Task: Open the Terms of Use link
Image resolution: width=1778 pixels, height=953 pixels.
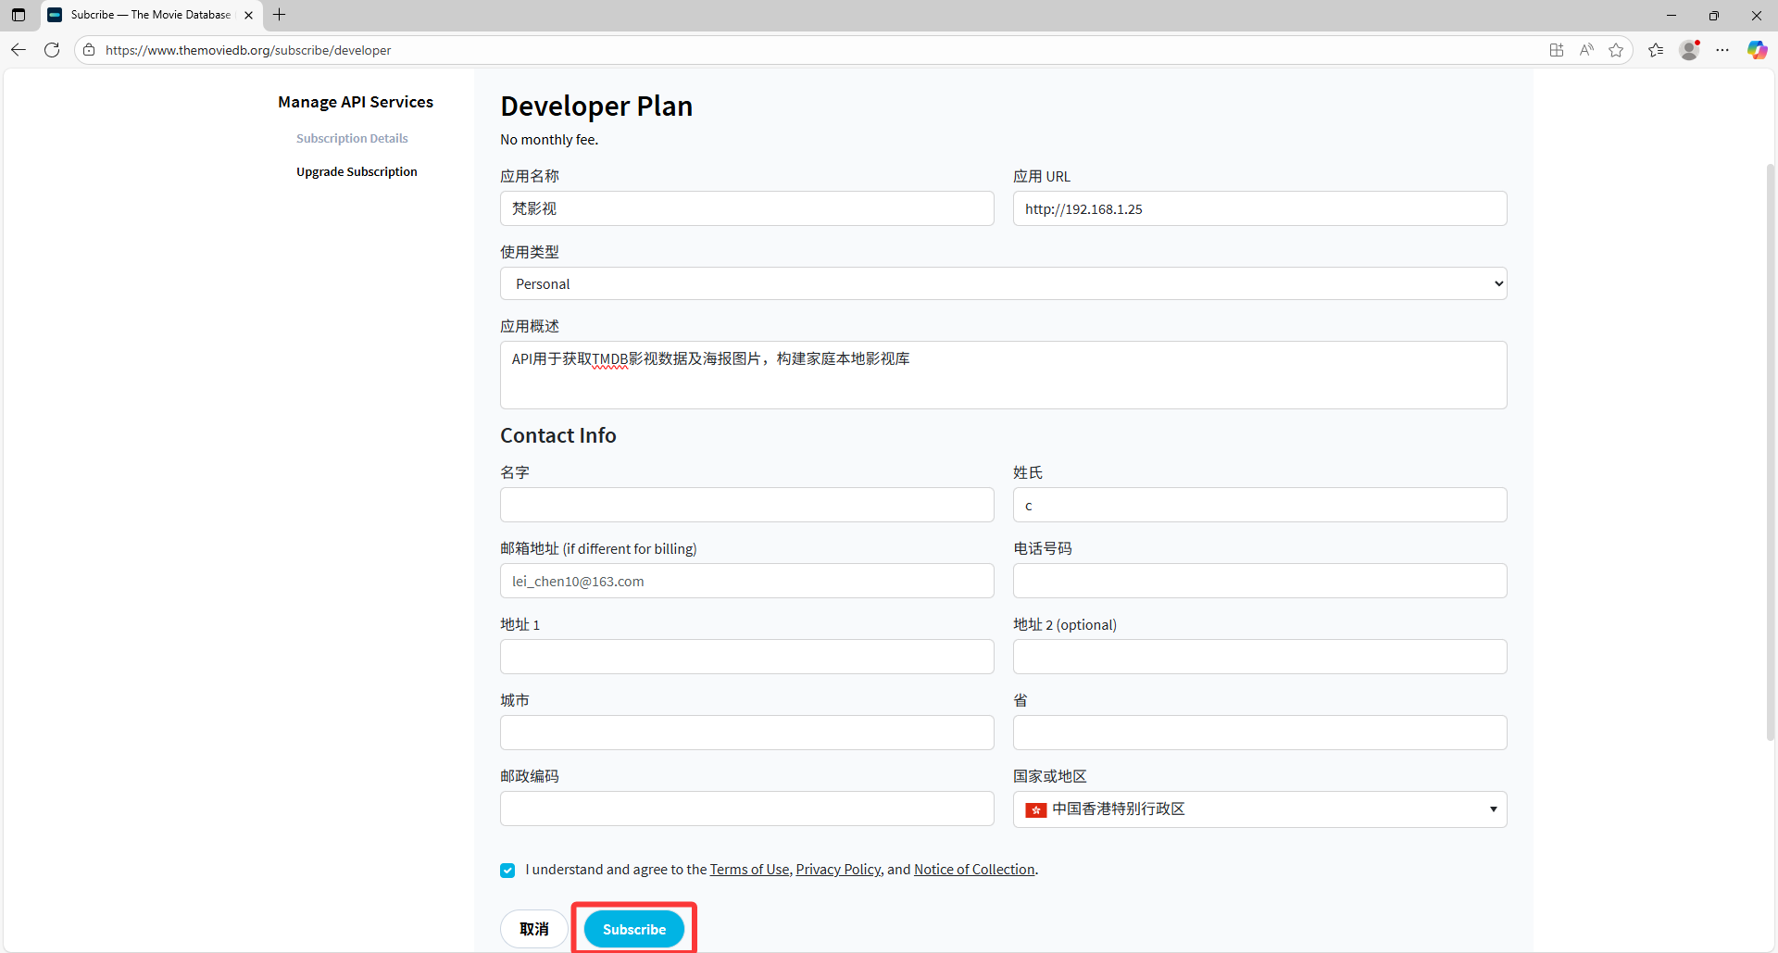Action: coord(749,869)
